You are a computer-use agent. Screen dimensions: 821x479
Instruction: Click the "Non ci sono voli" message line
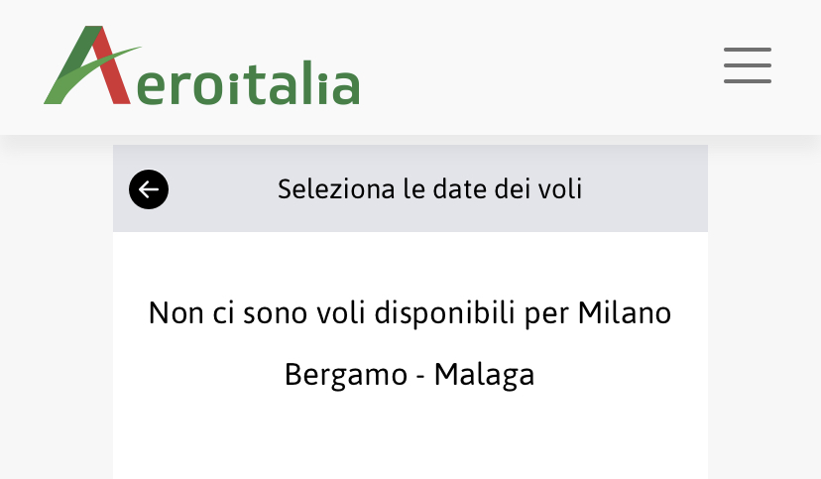coord(410,313)
